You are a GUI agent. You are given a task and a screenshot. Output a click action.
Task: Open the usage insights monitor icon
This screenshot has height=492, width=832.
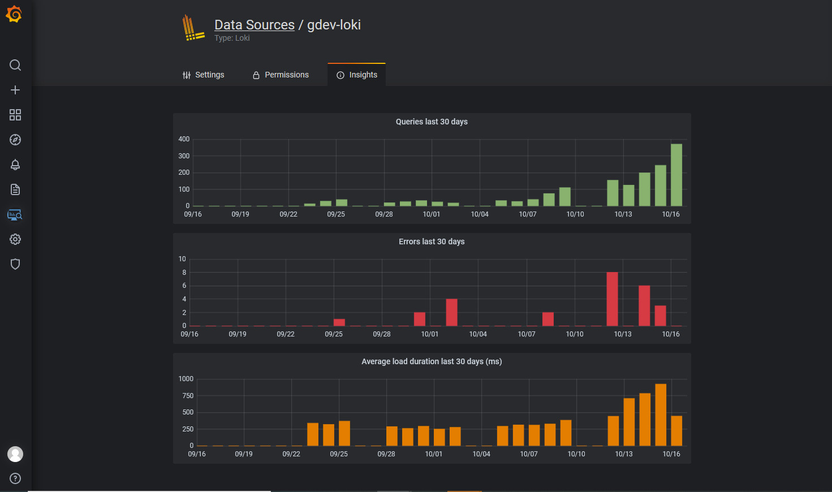tap(15, 215)
